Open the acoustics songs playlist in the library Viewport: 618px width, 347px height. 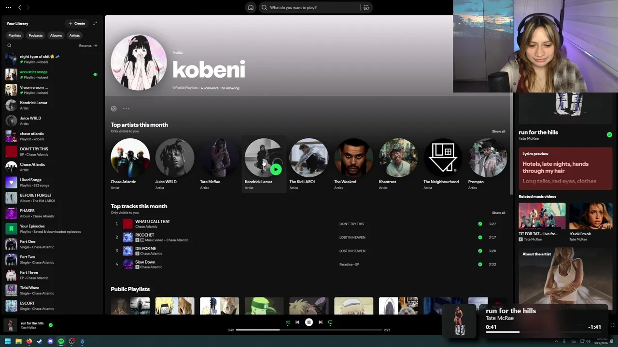pyautogui.click(x=52, y=75)
